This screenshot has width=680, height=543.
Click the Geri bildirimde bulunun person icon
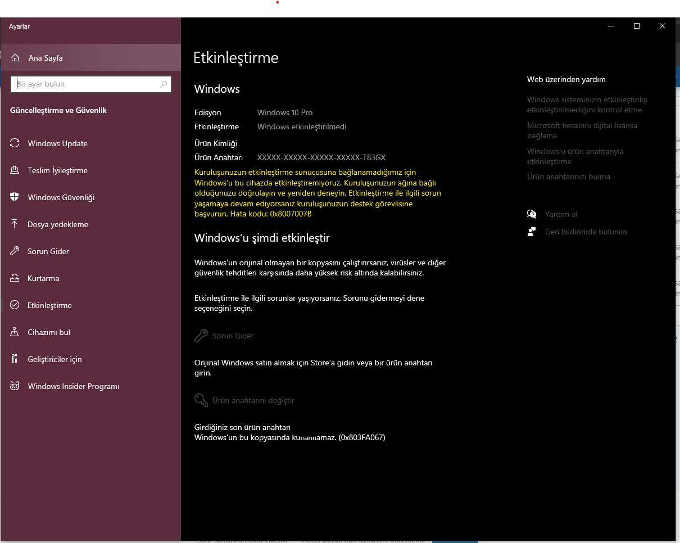click(532, 232)
